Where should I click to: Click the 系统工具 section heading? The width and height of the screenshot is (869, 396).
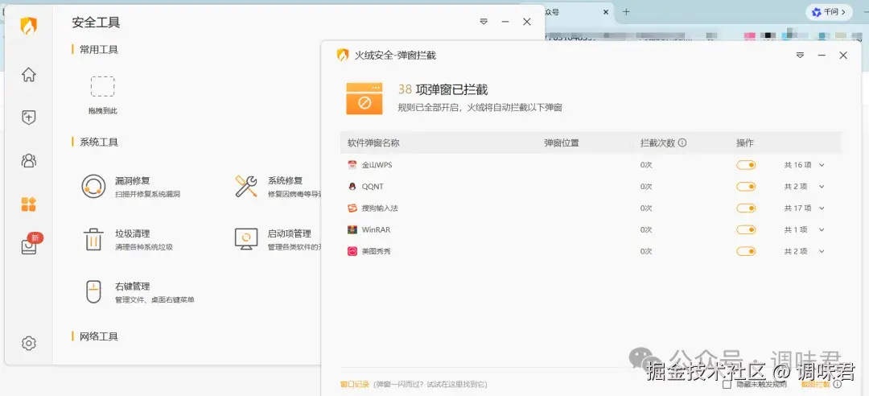pos(99,142)
